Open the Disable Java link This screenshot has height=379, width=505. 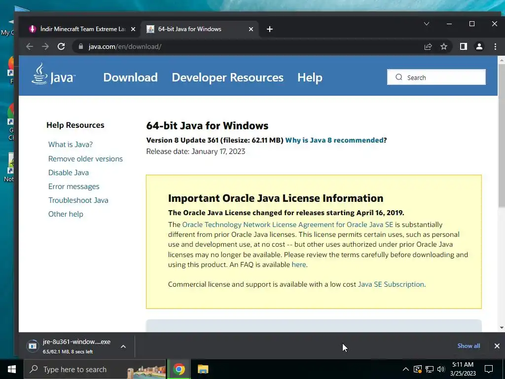click(69, 172)
